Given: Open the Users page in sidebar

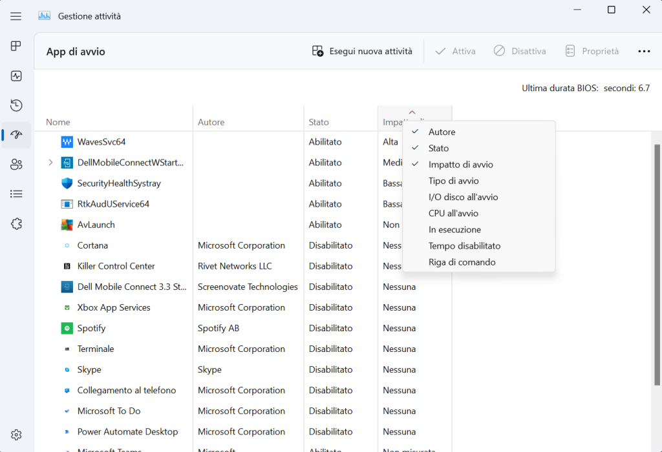Looking at the screenshot, I should (x=16, y=165).
